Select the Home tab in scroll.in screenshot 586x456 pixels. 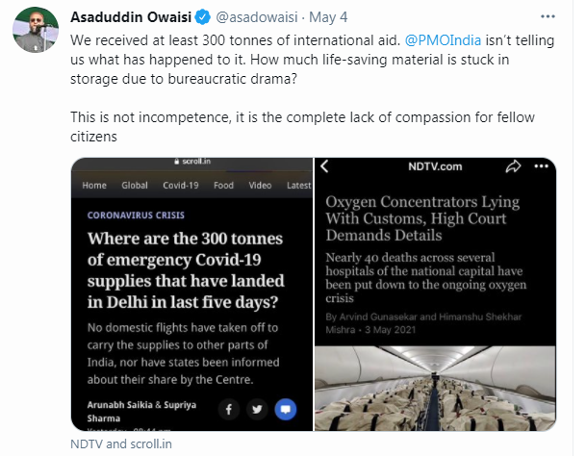coord(94,186)
